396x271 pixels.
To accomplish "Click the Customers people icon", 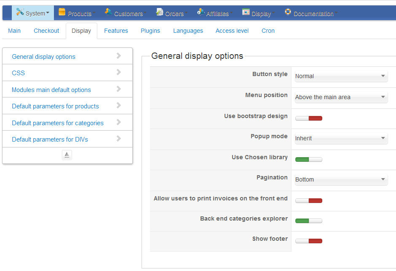I will [108, 12].
